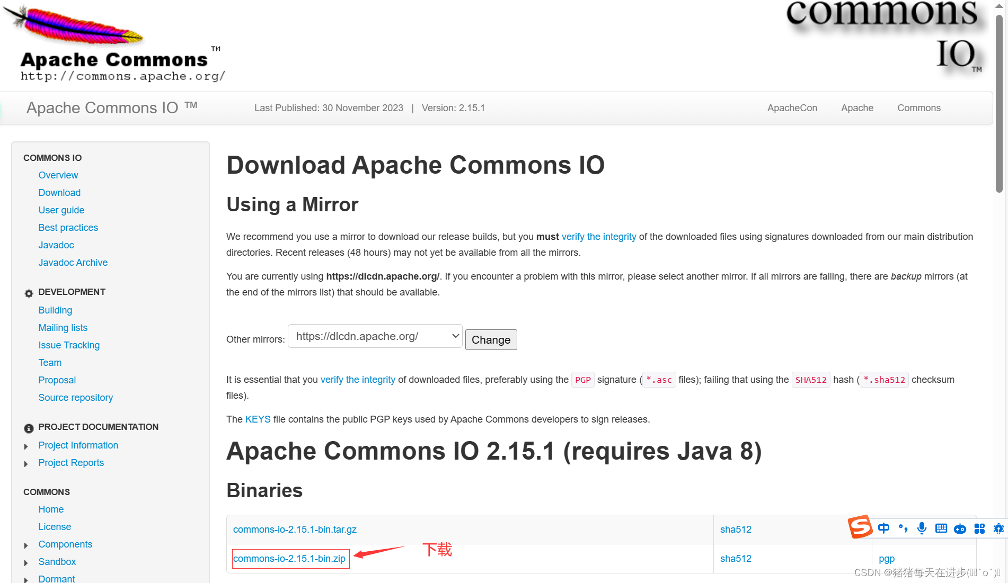Click the gear icon beside DEVELOPMENT
Image resolution: width=1008 pixels, height=583 pixels.
click(29, 293)
